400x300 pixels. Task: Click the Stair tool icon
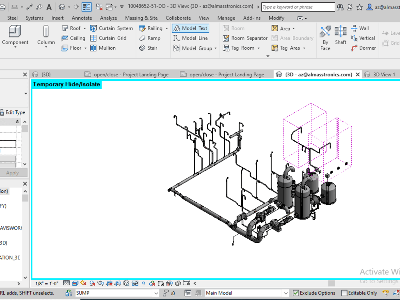142,48
